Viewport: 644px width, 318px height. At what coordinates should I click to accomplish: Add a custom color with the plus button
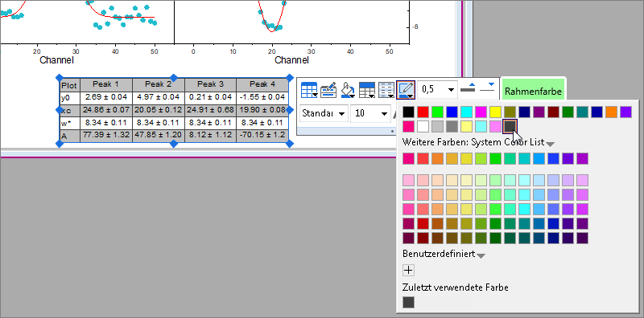coord(409,270)
